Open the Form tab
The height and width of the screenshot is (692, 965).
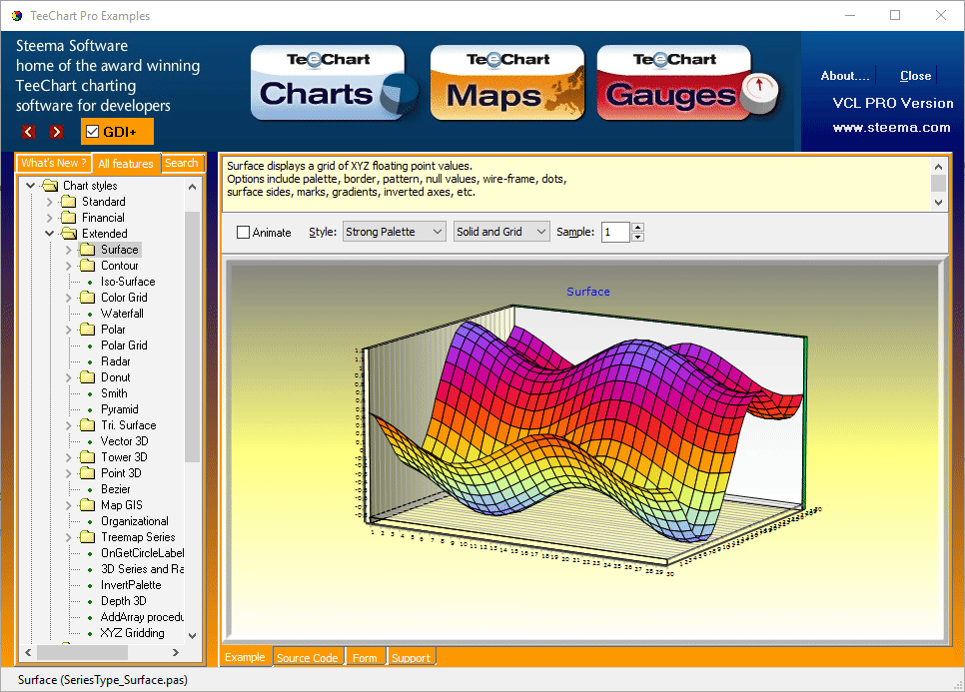click(x=365, y=658)
